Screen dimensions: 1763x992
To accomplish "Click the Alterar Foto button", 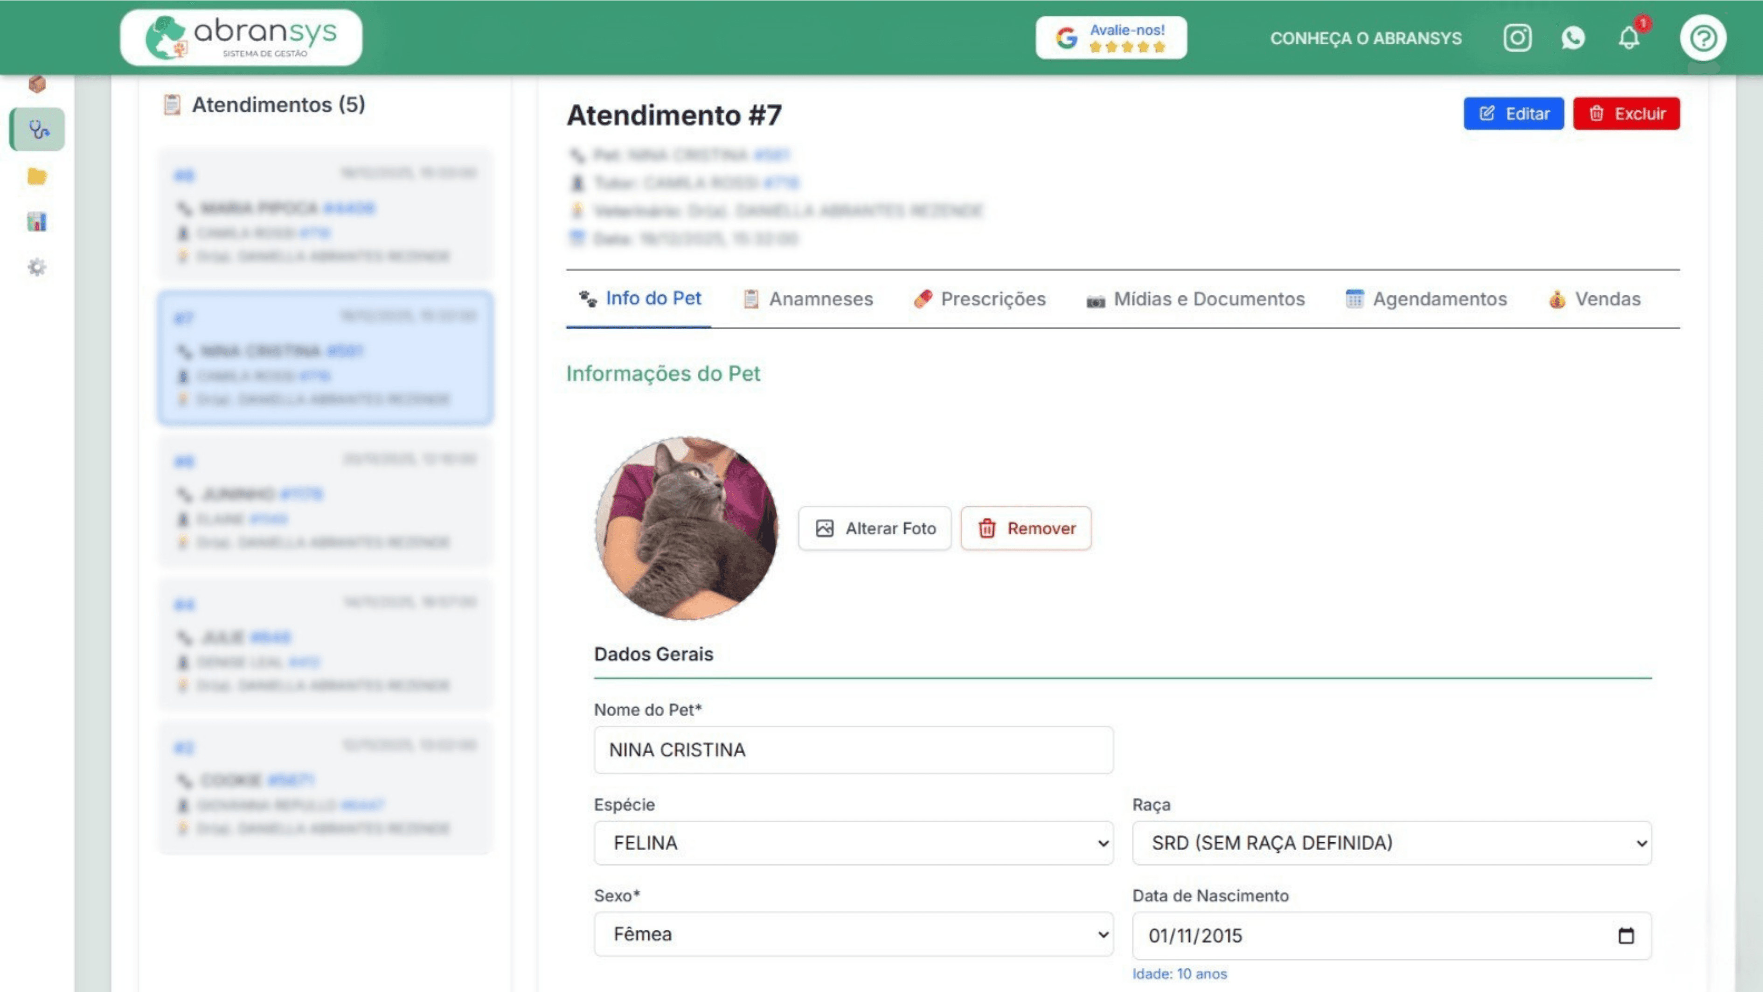I will coord(874,529).
